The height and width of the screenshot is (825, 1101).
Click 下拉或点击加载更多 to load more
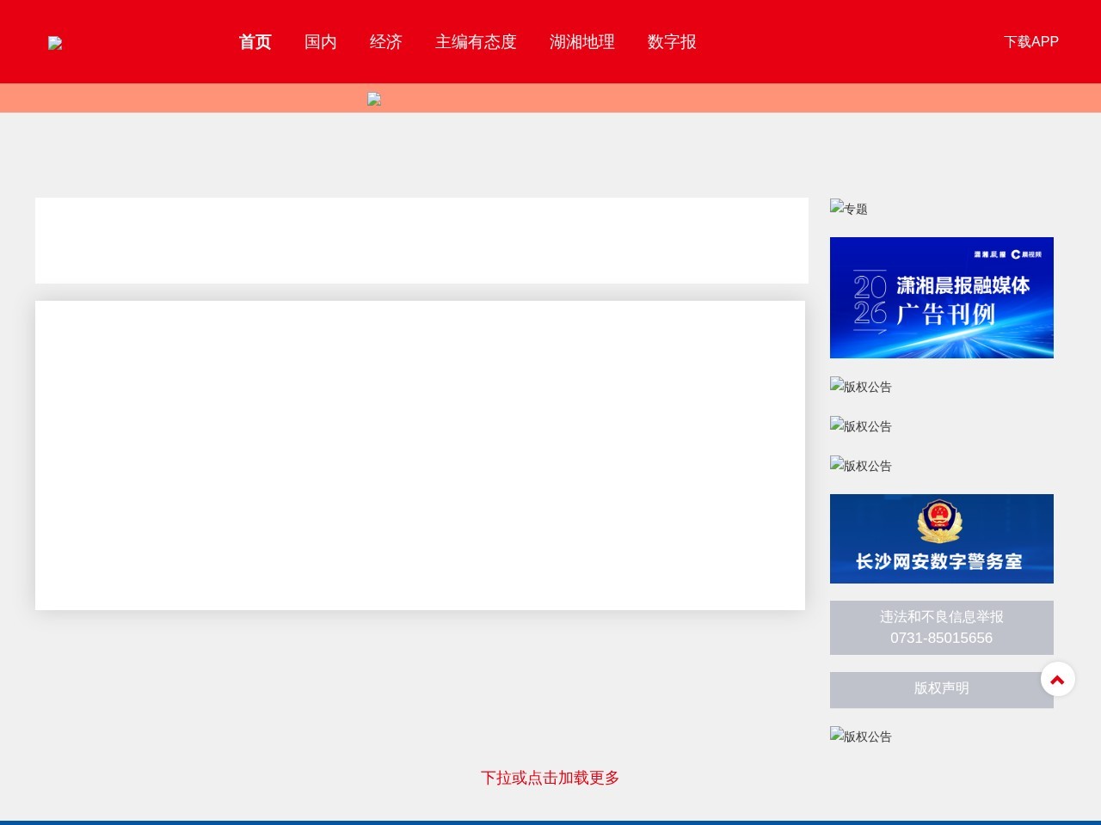[550, 778]
